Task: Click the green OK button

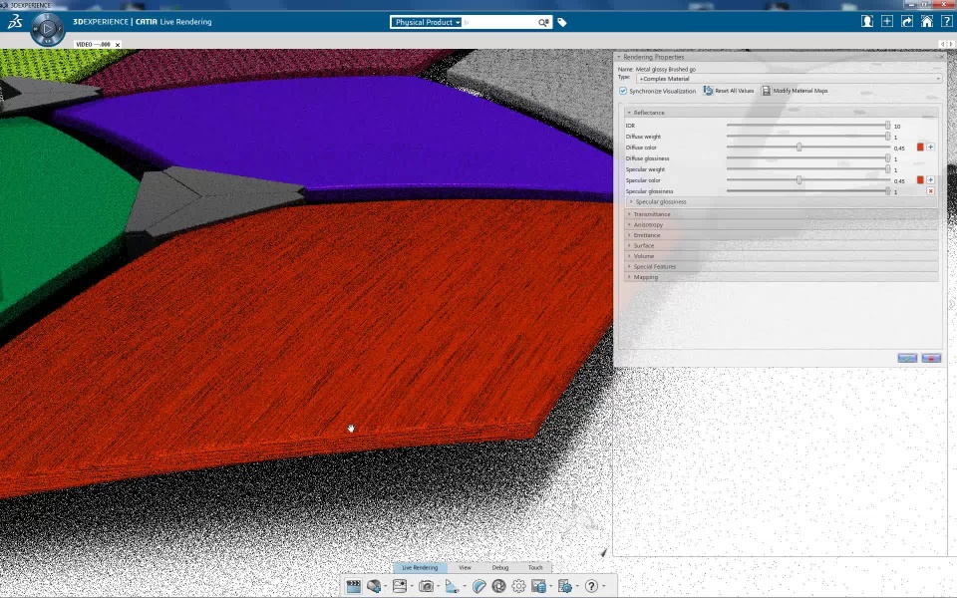Action: click(x=907, y=358)
